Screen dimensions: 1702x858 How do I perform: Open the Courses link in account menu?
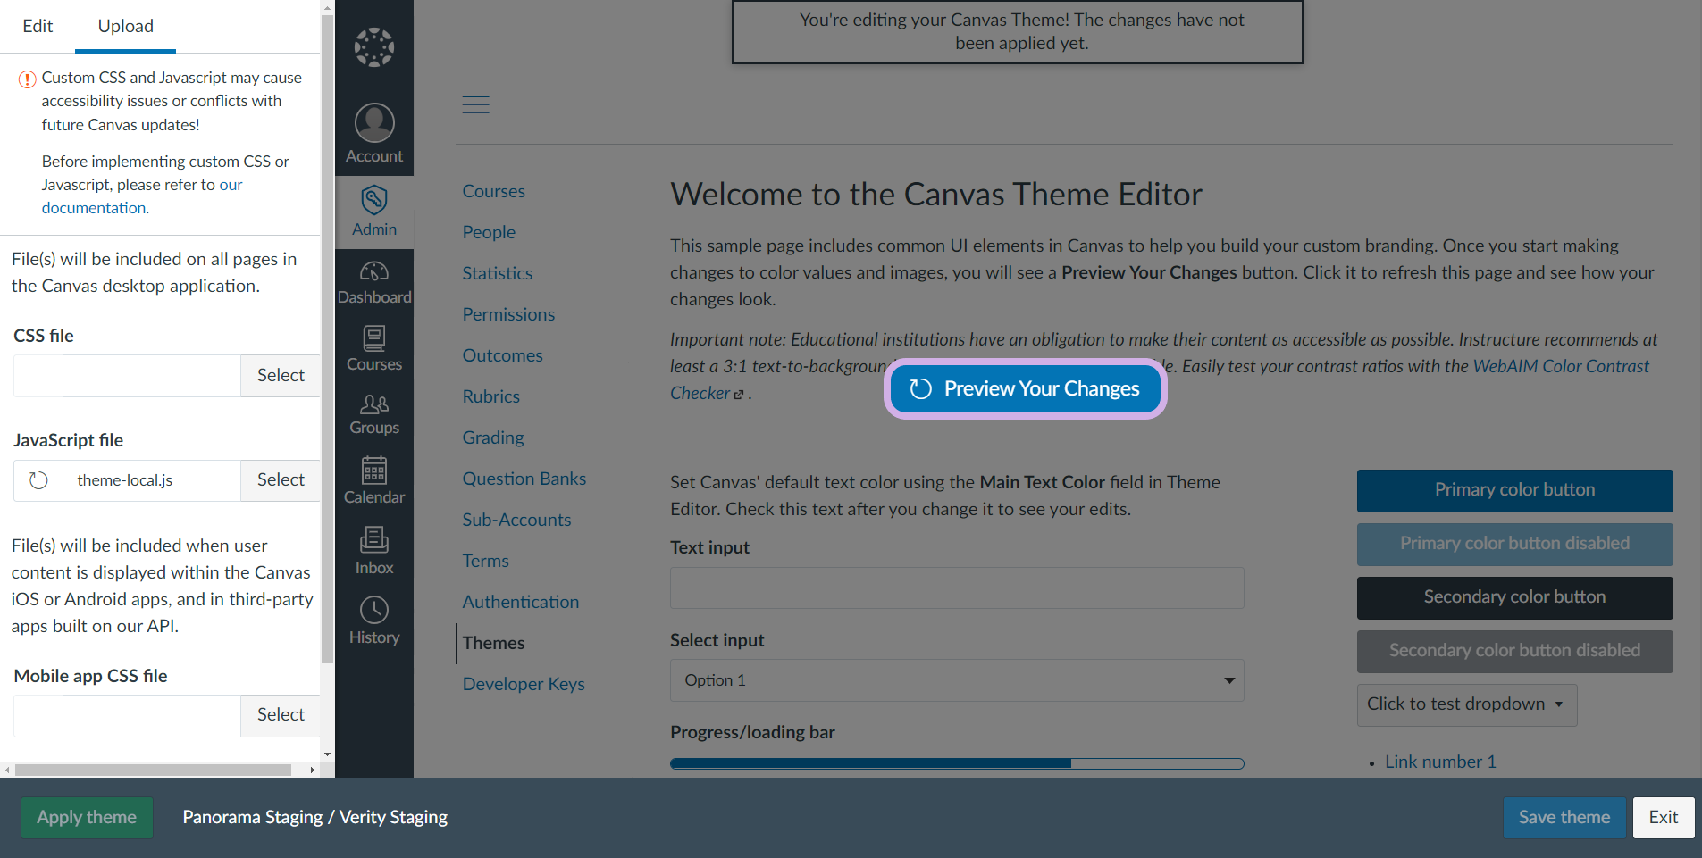pyautogui.click(x=493, y=191)
